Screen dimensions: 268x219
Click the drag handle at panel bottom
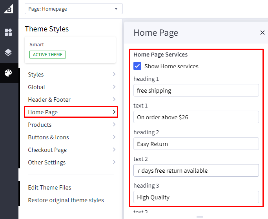199,217
